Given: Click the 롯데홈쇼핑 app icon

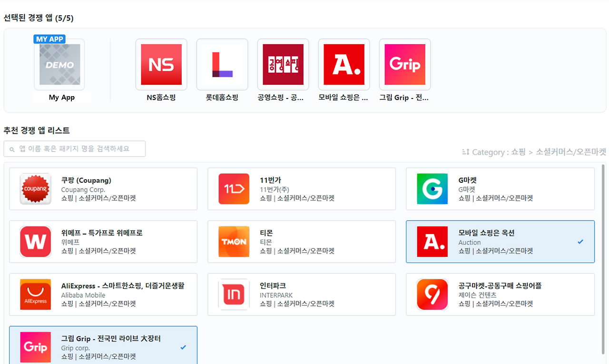Looking at the screenshot, I should click(222, 65).
